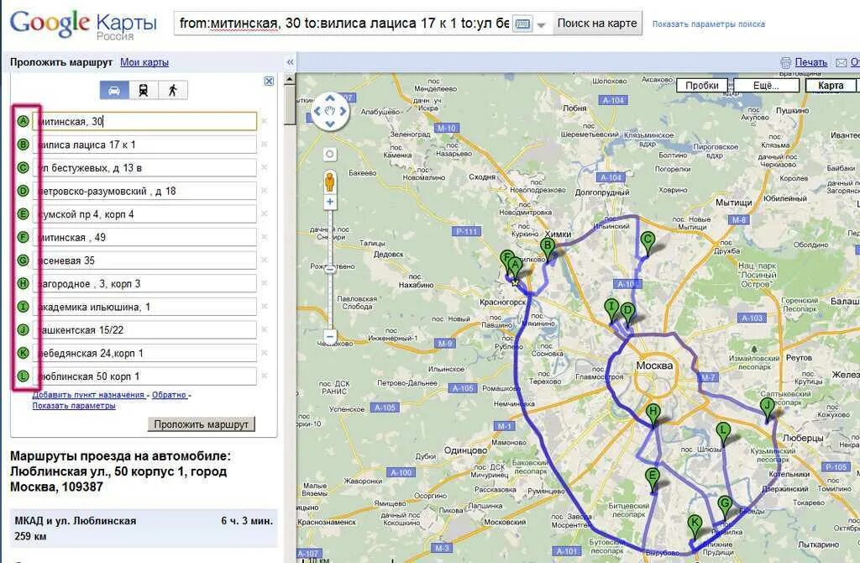Click the zoom slider handle
Image resolution: width=860 pixels, height=563 pixels.
point(329,269)
